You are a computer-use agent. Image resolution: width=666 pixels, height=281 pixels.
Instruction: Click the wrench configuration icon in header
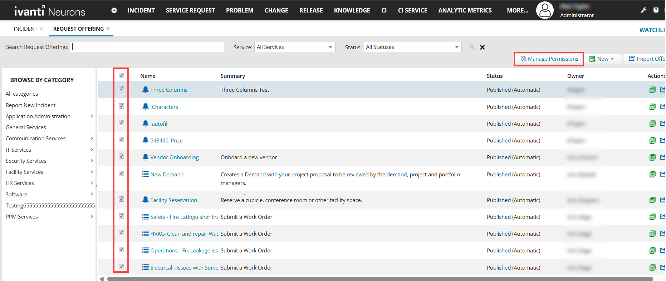[x=643, y=10]
